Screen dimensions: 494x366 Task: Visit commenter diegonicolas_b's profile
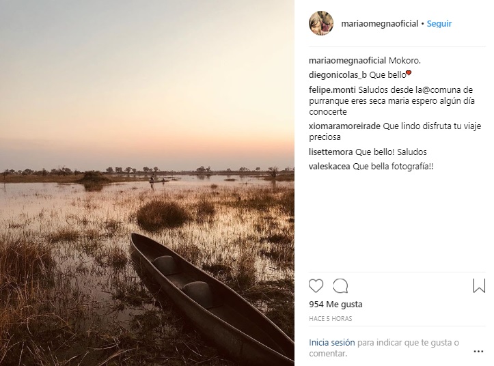tap(337, 74)
